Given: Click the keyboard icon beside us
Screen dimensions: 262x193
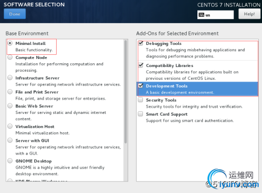Looking at the screenshot, I should pos(201,15).
